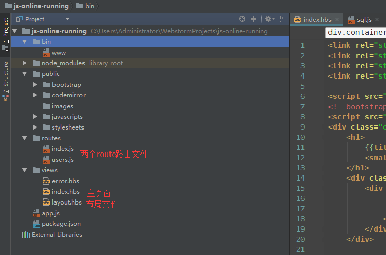Open the Project view type dropdown
386x255 pixels.
[67, 19]
